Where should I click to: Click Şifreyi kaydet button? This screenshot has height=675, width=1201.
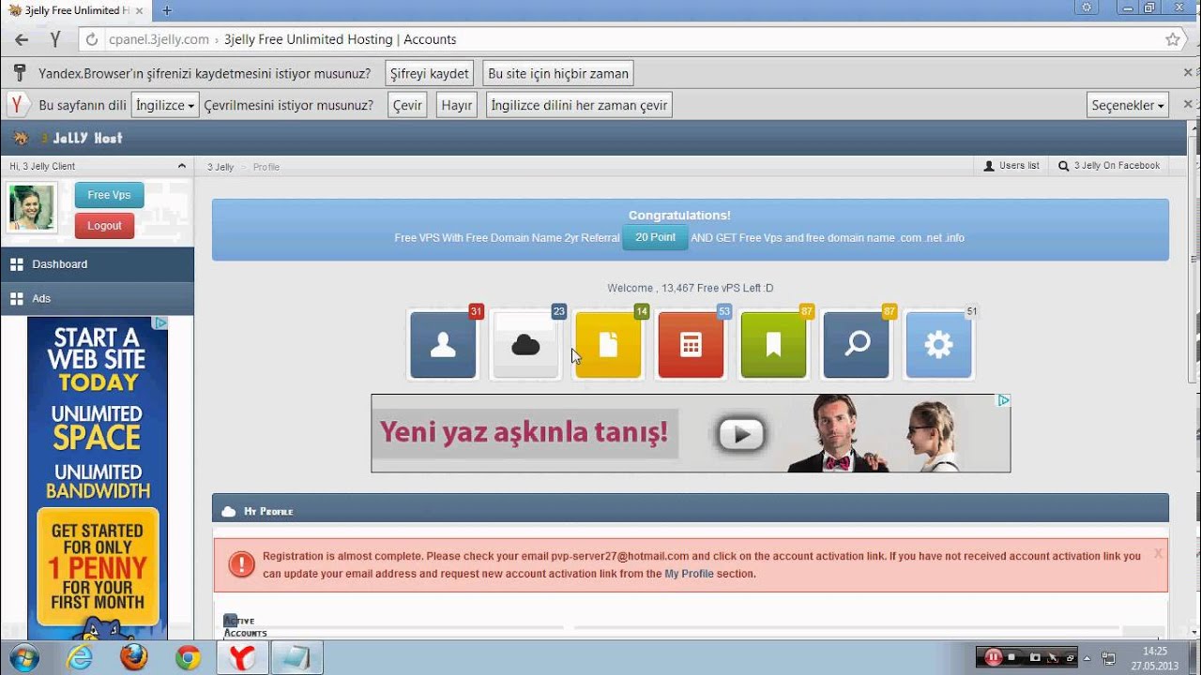(x=429, y=73)
